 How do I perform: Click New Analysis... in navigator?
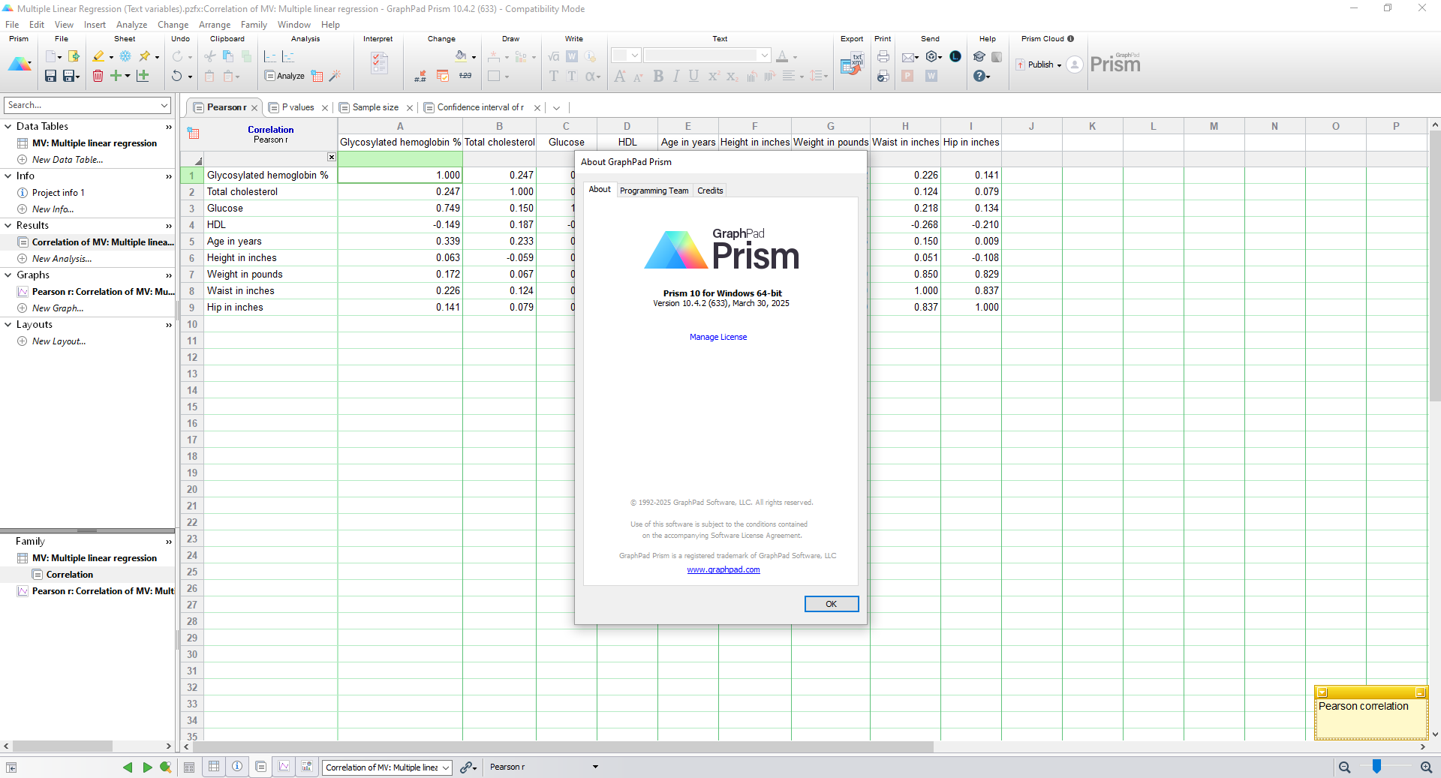[62, 258]
